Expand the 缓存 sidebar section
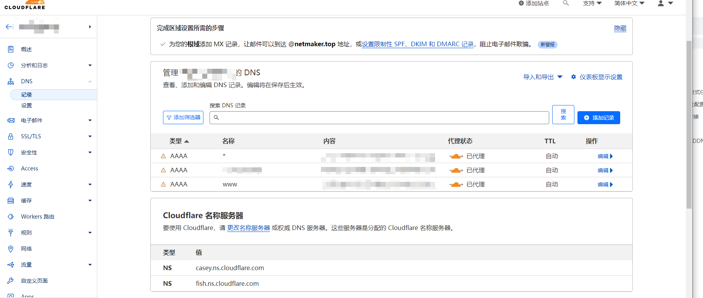This screenshot has width=703, height=298. (x=90, y=201)
